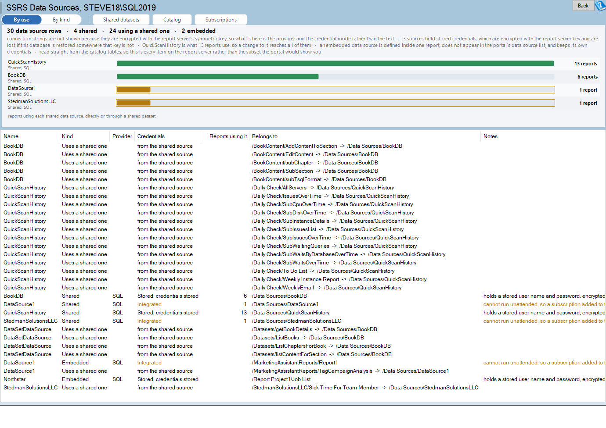
Task: Click the Northstar name cell
Action: tap(14, 379)
